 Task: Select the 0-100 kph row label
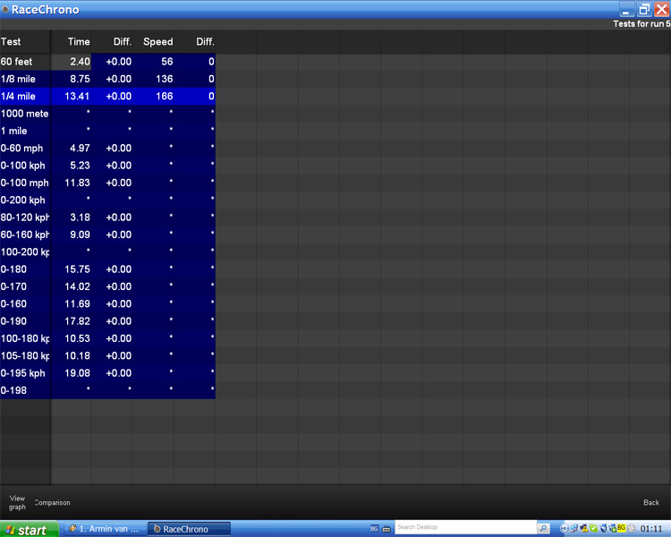click(24, 166)
